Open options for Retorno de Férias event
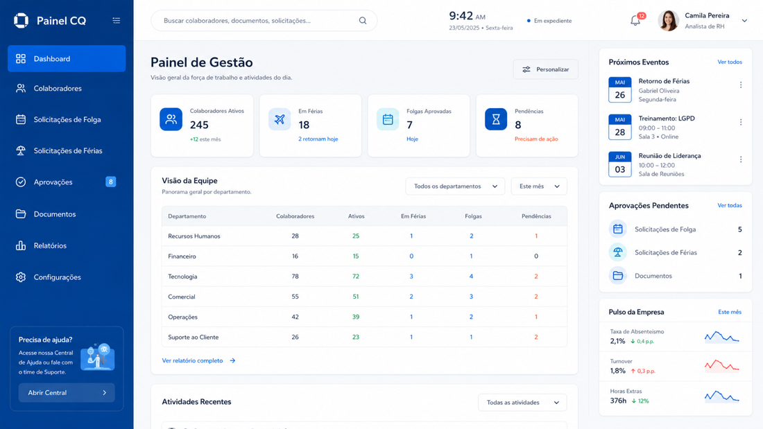Image resolution: width=763 pixels, height=429 pixels. pos(741,85)
